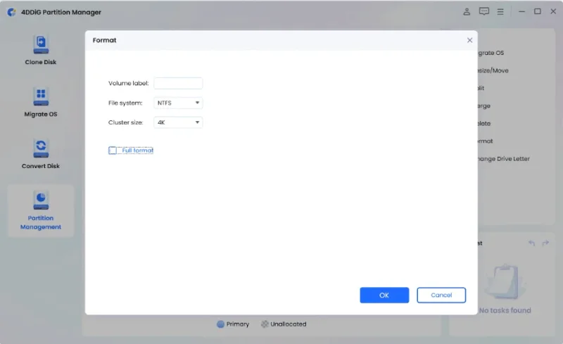Select Partition Management in the sidebar
Image resolution: width=563 pixels, height=344 pixels.
coord(41,211)
